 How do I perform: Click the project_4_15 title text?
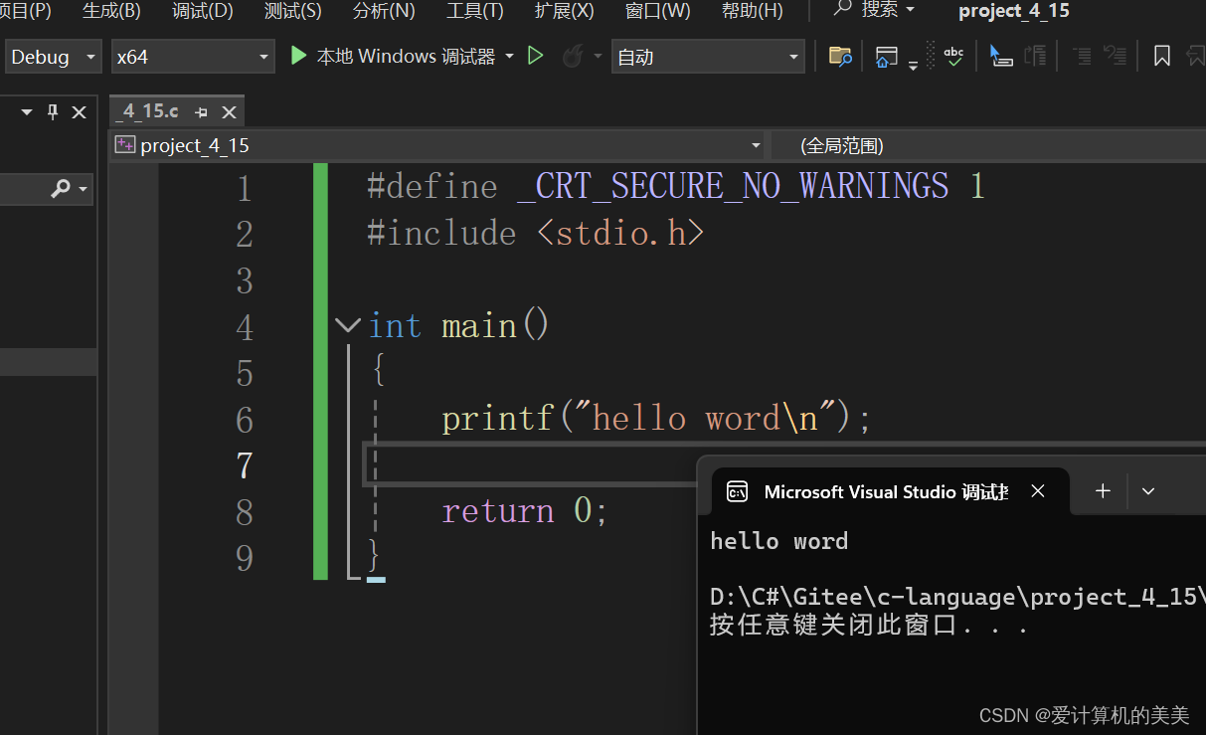[1014, 11]
